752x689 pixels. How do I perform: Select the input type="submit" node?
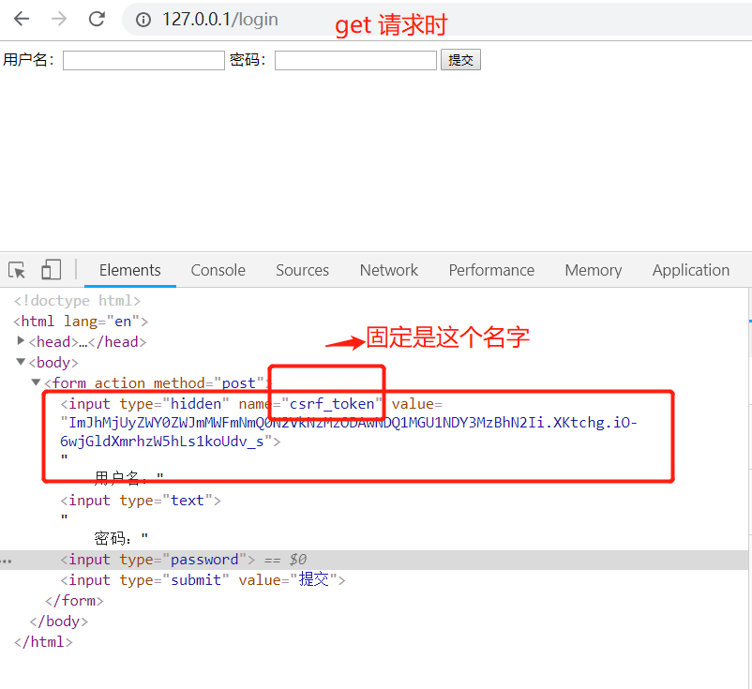point(203,580)
